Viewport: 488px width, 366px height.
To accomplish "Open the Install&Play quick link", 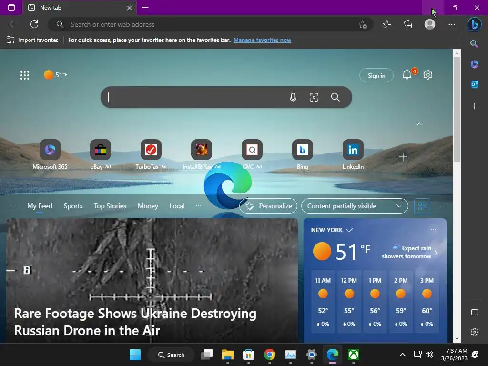I will click(202, 155).
